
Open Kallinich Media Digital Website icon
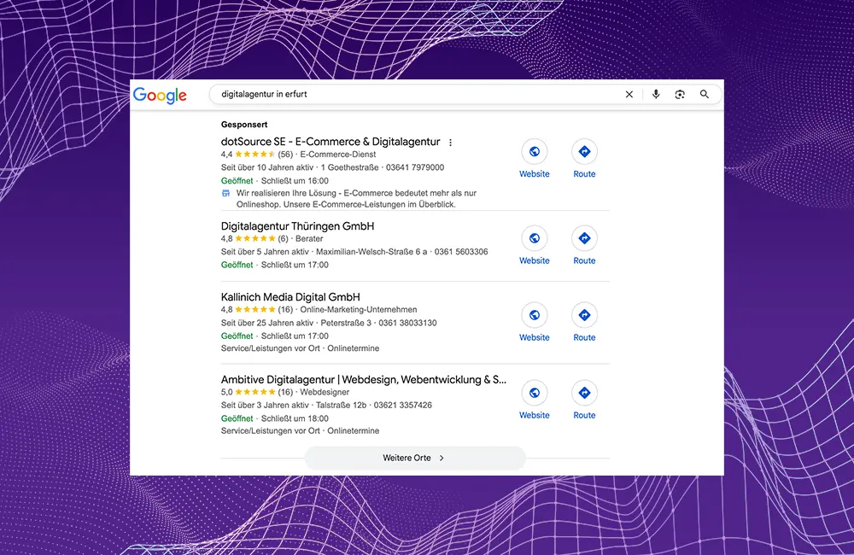point(535,315)
